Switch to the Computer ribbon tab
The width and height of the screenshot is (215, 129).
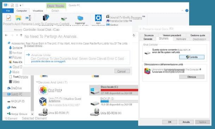pyautogui.click(x=21, y=11)
